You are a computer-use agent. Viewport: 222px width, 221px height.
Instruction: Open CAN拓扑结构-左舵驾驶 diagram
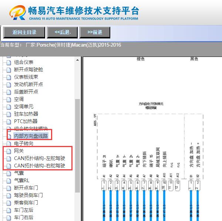click(x=40, y=158)
